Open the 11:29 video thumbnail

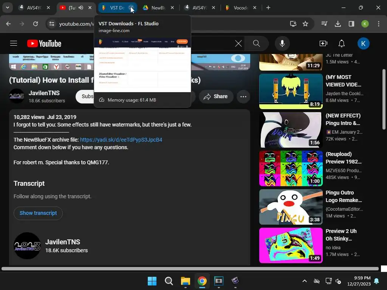pos(291,62)
